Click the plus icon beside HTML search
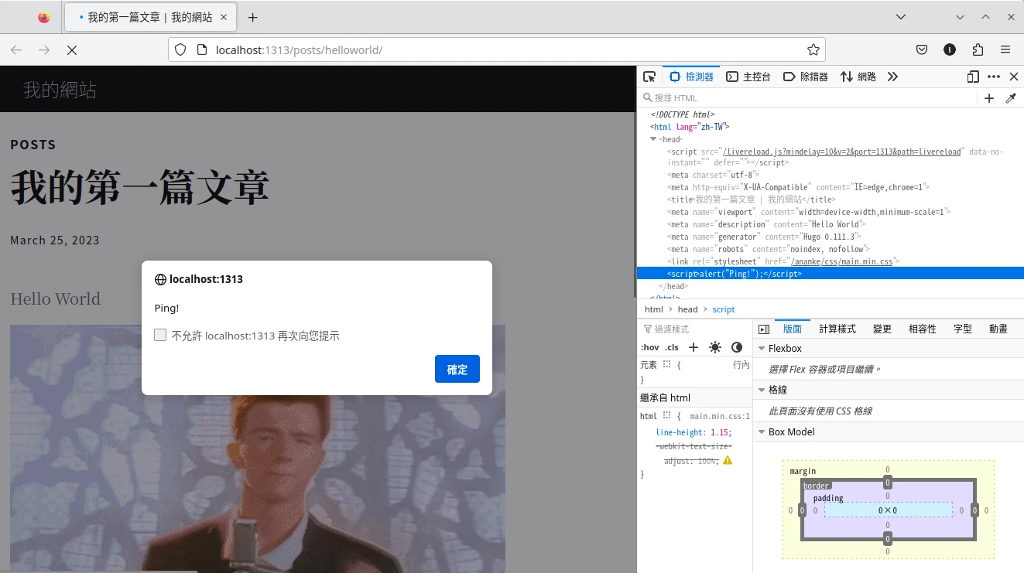 coord(988,98)
